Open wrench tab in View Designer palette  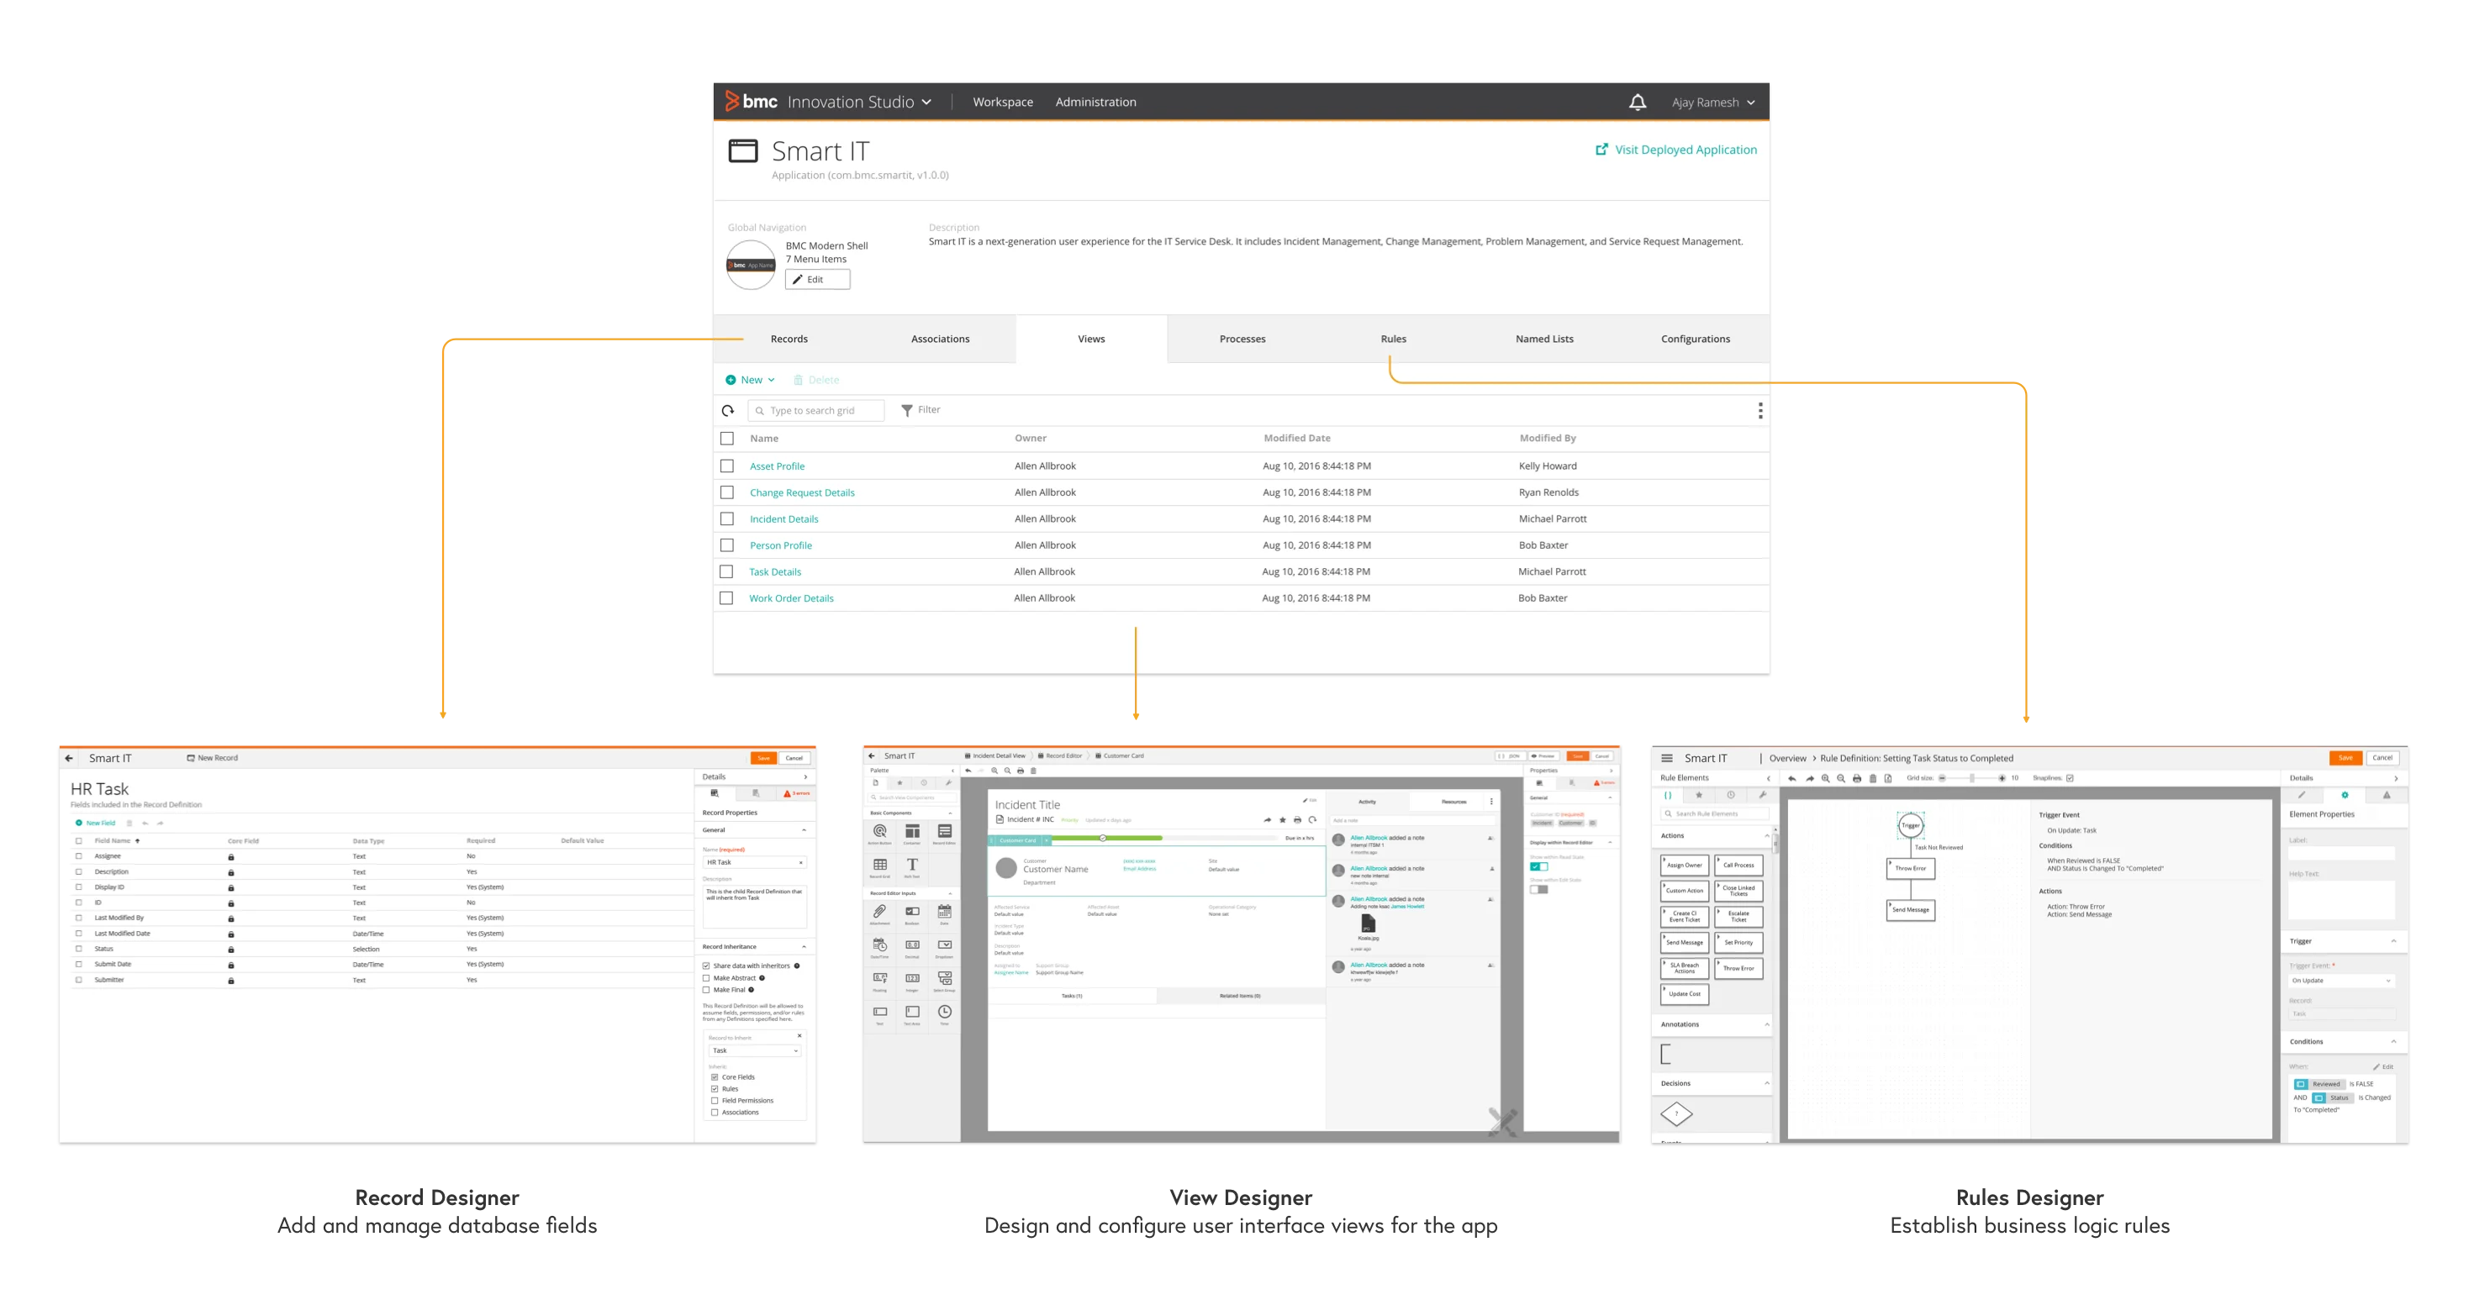[x=948, y=783]
